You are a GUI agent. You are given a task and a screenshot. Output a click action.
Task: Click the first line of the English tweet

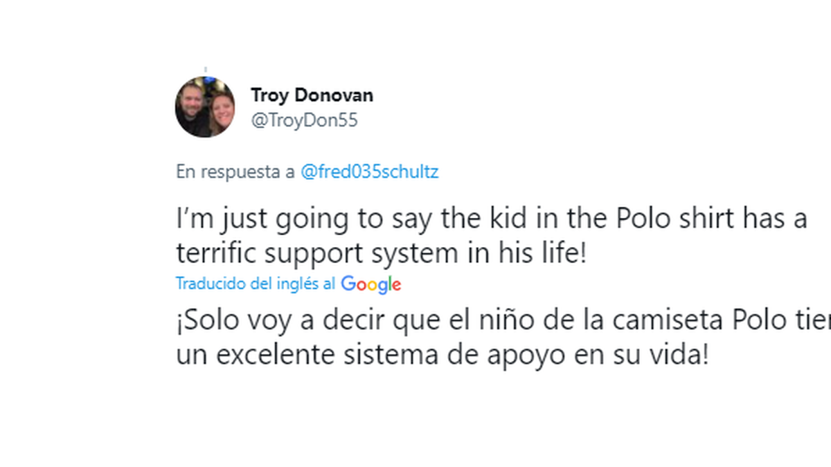click(491, 221)
